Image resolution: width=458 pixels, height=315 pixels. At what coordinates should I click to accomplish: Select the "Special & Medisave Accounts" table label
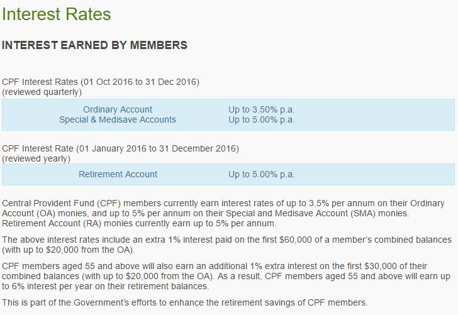click(118, 119)
